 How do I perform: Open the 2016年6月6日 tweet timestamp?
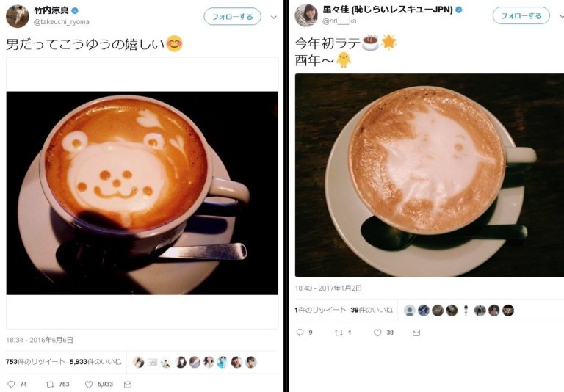coord(40,340)
